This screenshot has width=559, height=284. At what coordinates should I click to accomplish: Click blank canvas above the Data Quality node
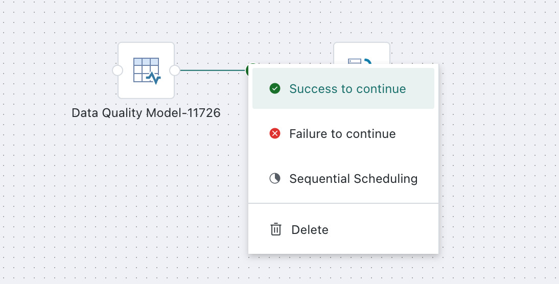[146, 21]
